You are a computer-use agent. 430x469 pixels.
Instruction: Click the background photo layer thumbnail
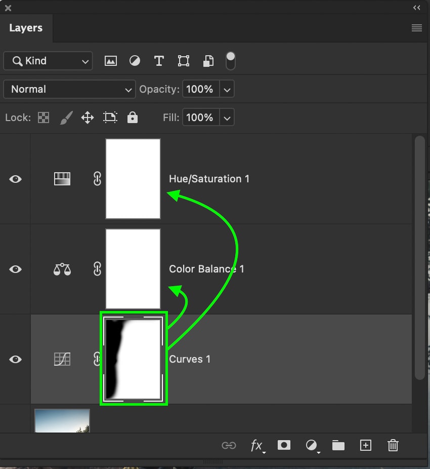click(x=62, y=420)
